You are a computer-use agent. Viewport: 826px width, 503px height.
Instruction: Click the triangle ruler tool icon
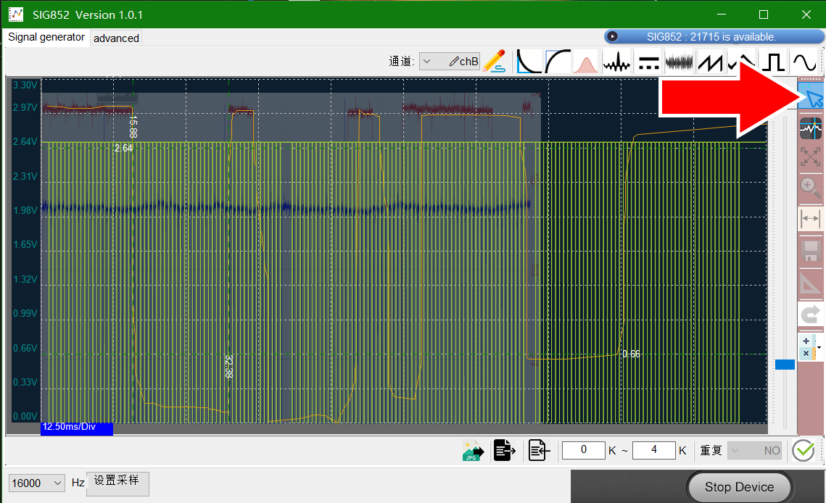coord(811,283)
